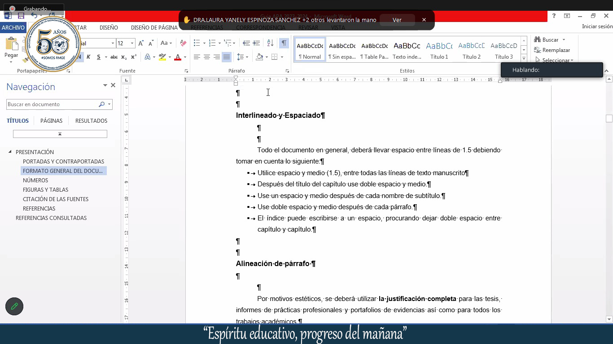Image resolution: width=613 pixels, height=344 pixels.
Task: Decrease font size with the small A
Action: pos(150,43)
